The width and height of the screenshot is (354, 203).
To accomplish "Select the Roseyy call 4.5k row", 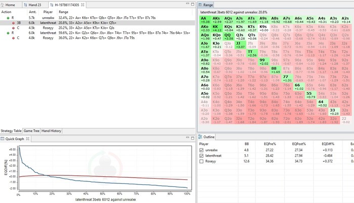I will [98, 28].
